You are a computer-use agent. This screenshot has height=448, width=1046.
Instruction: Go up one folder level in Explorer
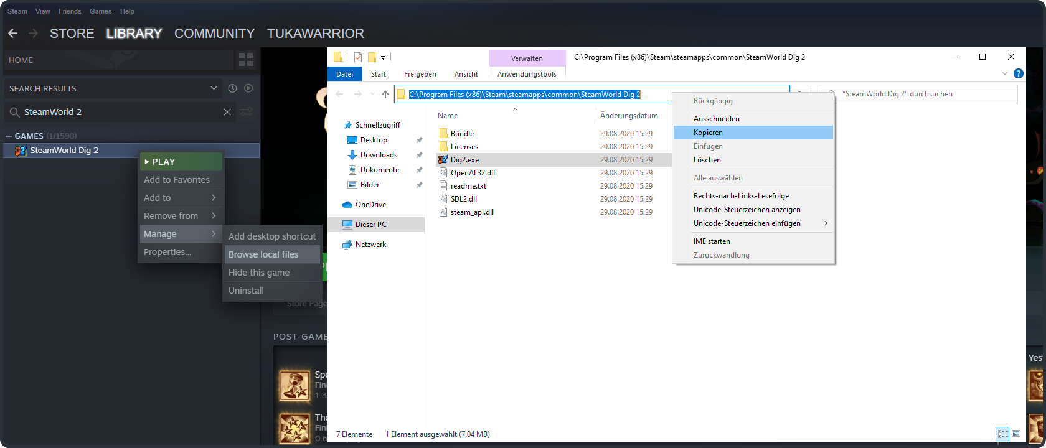[x=385, y=94]
